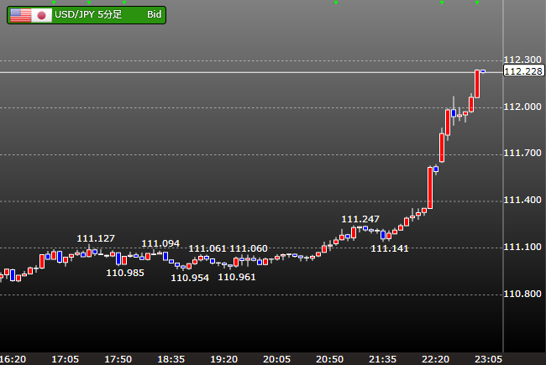This screenshot has width=546, height=365.
Task: Select the current price tag 112.228
Action: pyautogui.click(x=523, y=71)
